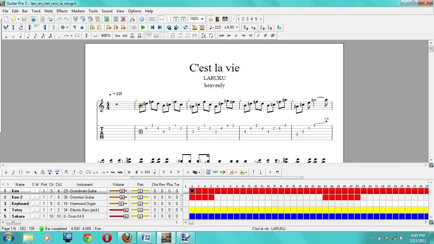Click the Print icon in the toolbar
434x244 pixels.
pos(50,19)
